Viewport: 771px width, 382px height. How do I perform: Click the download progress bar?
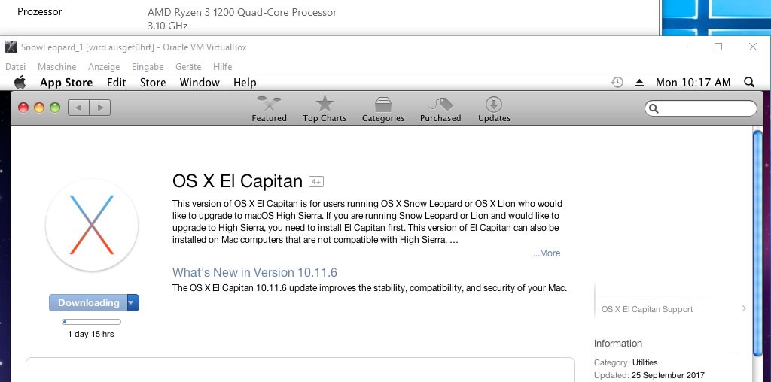click(91, 322)
